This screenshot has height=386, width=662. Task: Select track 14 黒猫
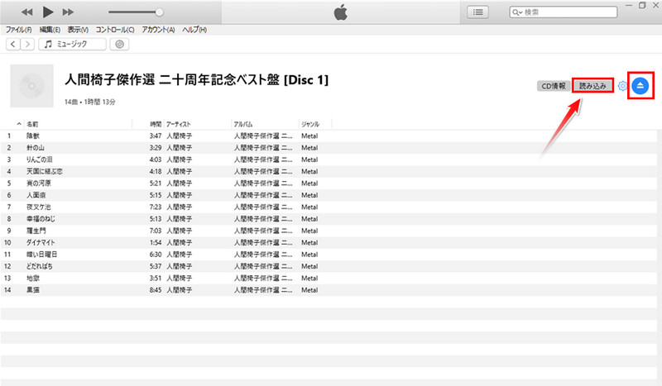point(329,290)
